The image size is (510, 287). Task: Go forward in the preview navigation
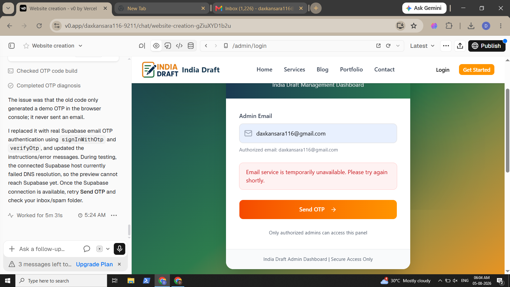[216, 46]
